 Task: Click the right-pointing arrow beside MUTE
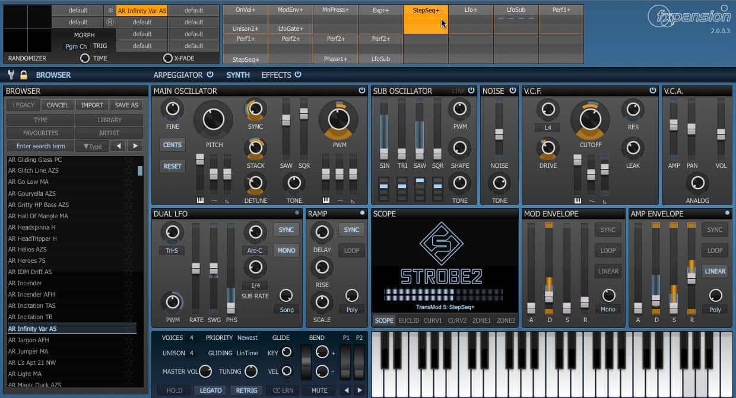coord(359,390)
